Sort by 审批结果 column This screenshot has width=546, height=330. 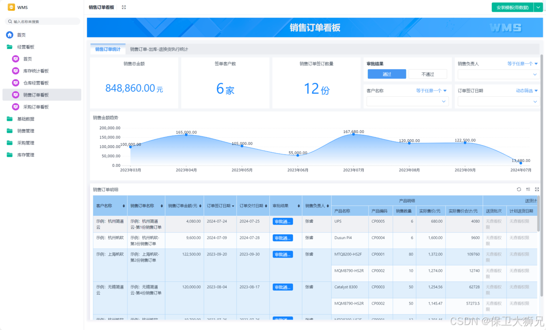click(x=298, y=206)
